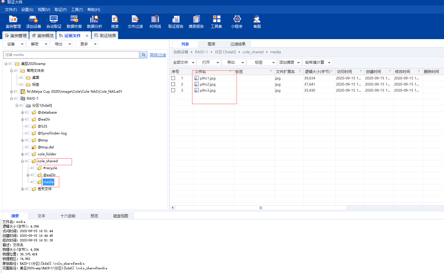444x273 pixels.
Task: Select the checkbox for pthc3.jpg row
Action: [173, 90]
